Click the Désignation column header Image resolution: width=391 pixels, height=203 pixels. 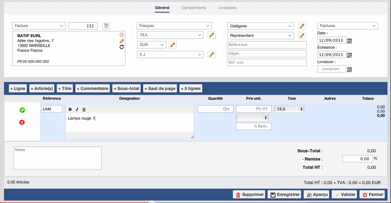[129, 99]
